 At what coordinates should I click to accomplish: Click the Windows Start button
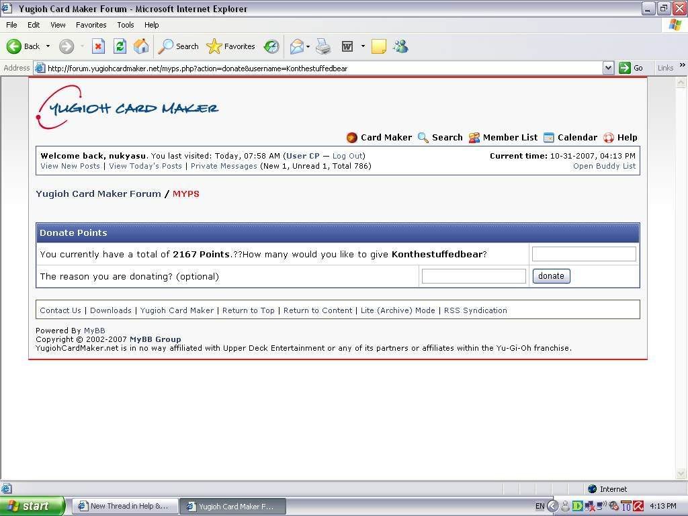[32, 506]
